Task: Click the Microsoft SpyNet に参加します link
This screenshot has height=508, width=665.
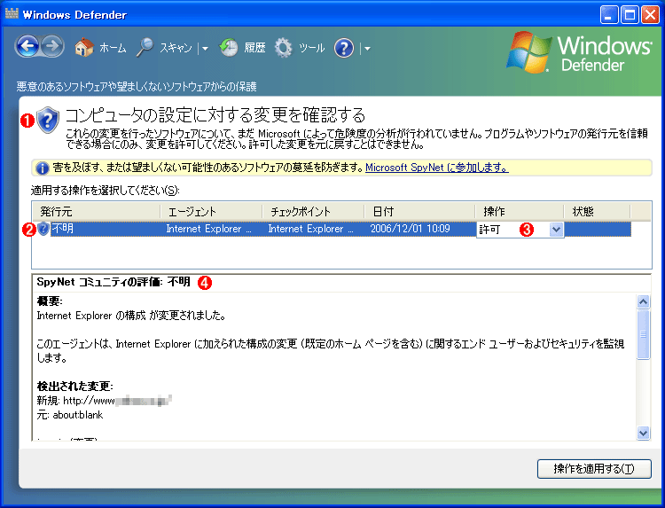Action: click(x=437, y=168)
